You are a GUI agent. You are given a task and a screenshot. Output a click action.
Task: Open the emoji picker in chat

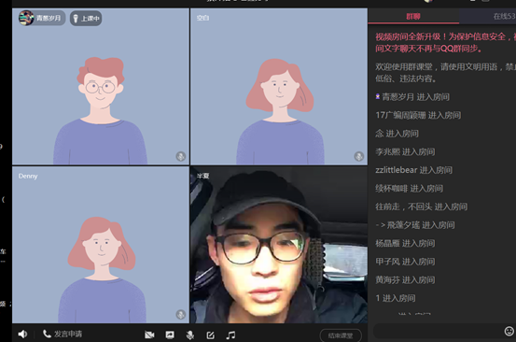pyautogui.click(x=509, y=331)
